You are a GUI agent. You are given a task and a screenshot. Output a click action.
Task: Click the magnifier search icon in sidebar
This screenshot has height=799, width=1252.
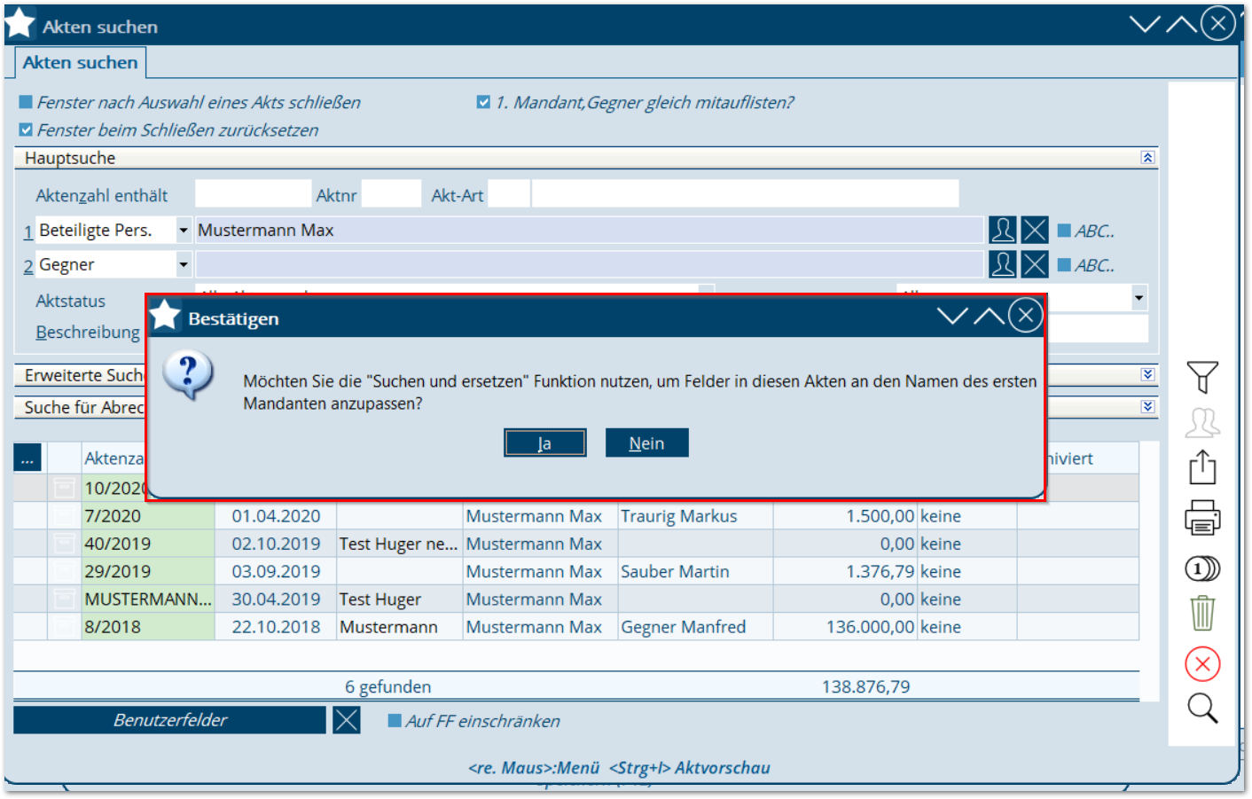click(x=1202, y=709)
